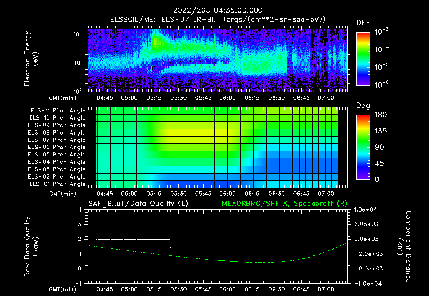Click the '4' tick on data quality axis

[x=80, y=210]
